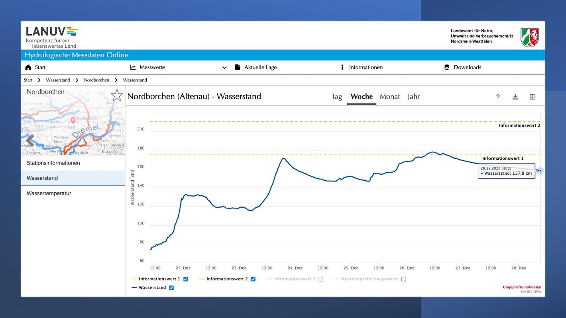Select the Monat tab
Screen dimensions: 566x318
click(389, 97)
